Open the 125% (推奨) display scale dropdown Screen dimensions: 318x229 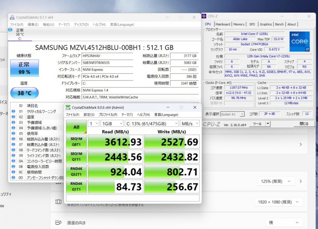tap(275, 181)
